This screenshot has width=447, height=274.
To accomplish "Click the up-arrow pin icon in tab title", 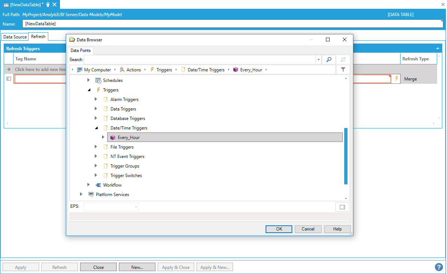I will click(48, 4).
